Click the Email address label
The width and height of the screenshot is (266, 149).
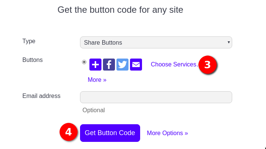click(41, 96)
